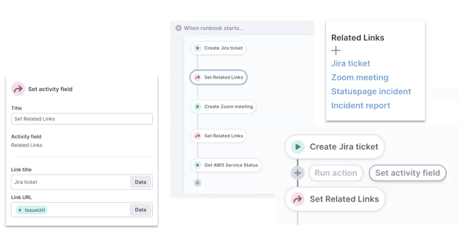The width and height of the screenshot is (459, 232).
Task: Open the Statuspage incident link
Action: click(x=371, y=92)
